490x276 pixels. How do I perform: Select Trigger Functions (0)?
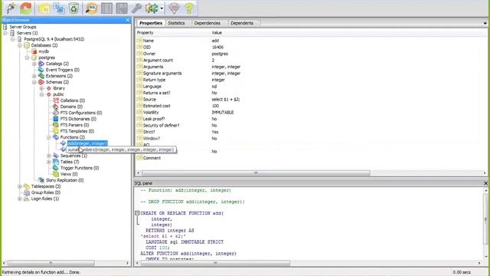[80, 168]
